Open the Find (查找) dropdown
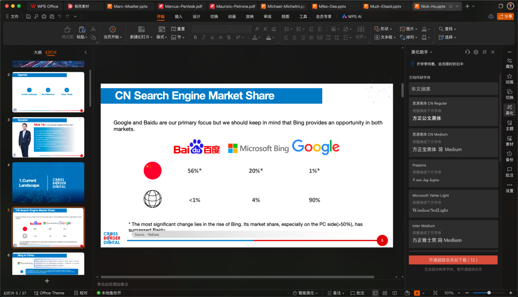This screenshot has width=518, height=297. (x=447, y=29)
